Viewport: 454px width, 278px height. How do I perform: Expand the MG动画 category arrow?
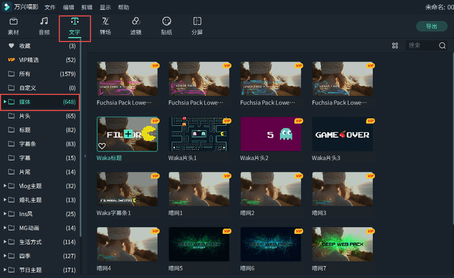pos(5,228)
